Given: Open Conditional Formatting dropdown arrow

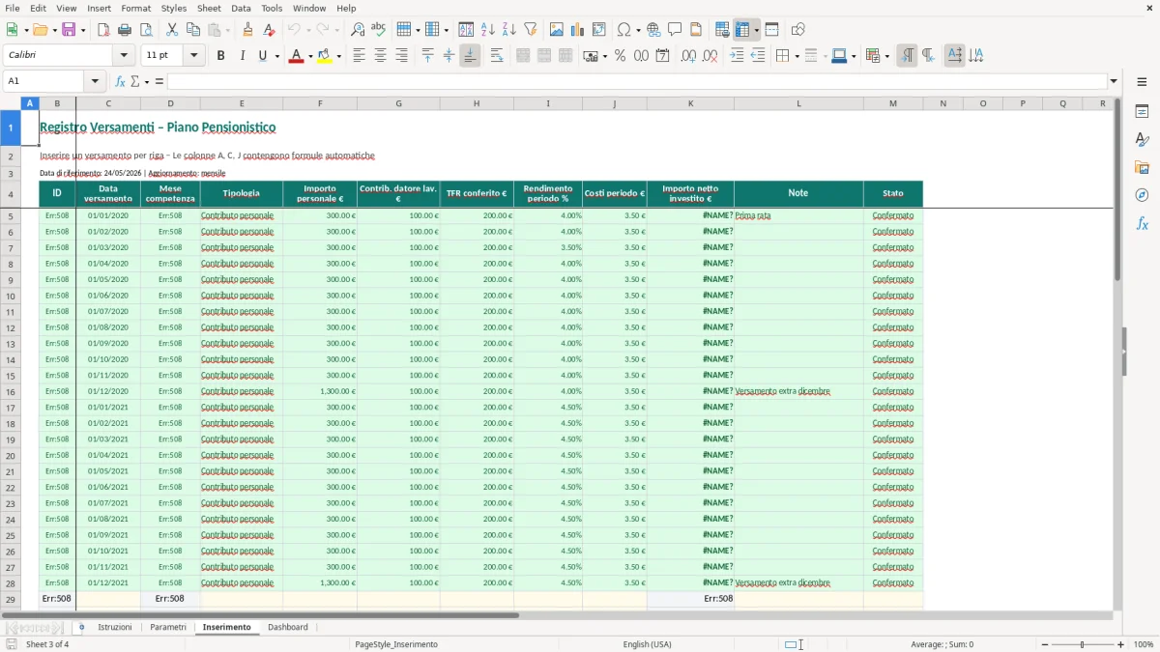Looking at the screenshot, I should [x=886, y=56].
